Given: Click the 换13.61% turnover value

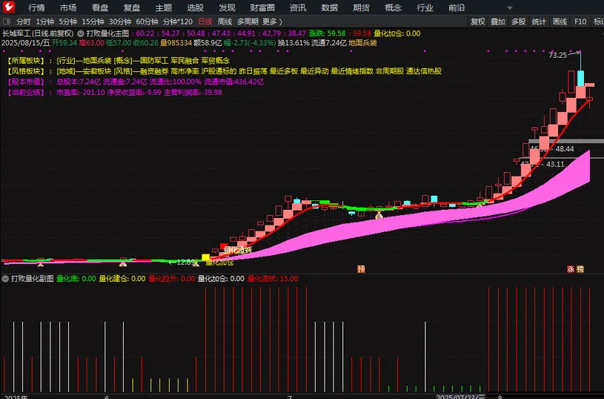Looking at the screenshot, I should coord(293,43).
